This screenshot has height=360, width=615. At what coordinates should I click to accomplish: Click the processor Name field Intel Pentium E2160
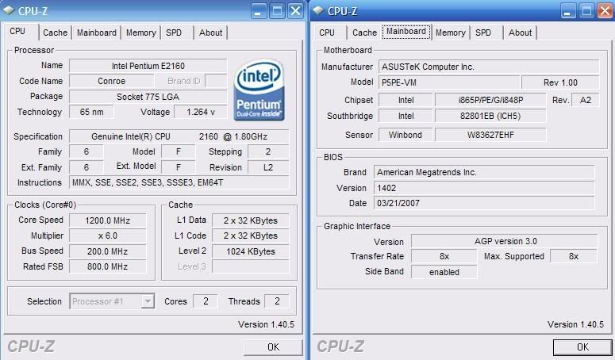[x=148, y=66]
